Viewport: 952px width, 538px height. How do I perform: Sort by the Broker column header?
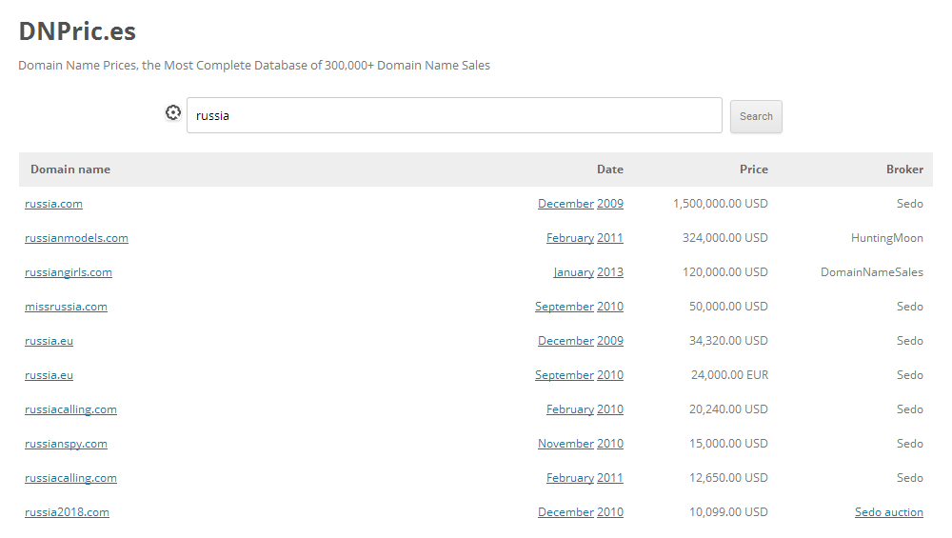coord(904,169)
